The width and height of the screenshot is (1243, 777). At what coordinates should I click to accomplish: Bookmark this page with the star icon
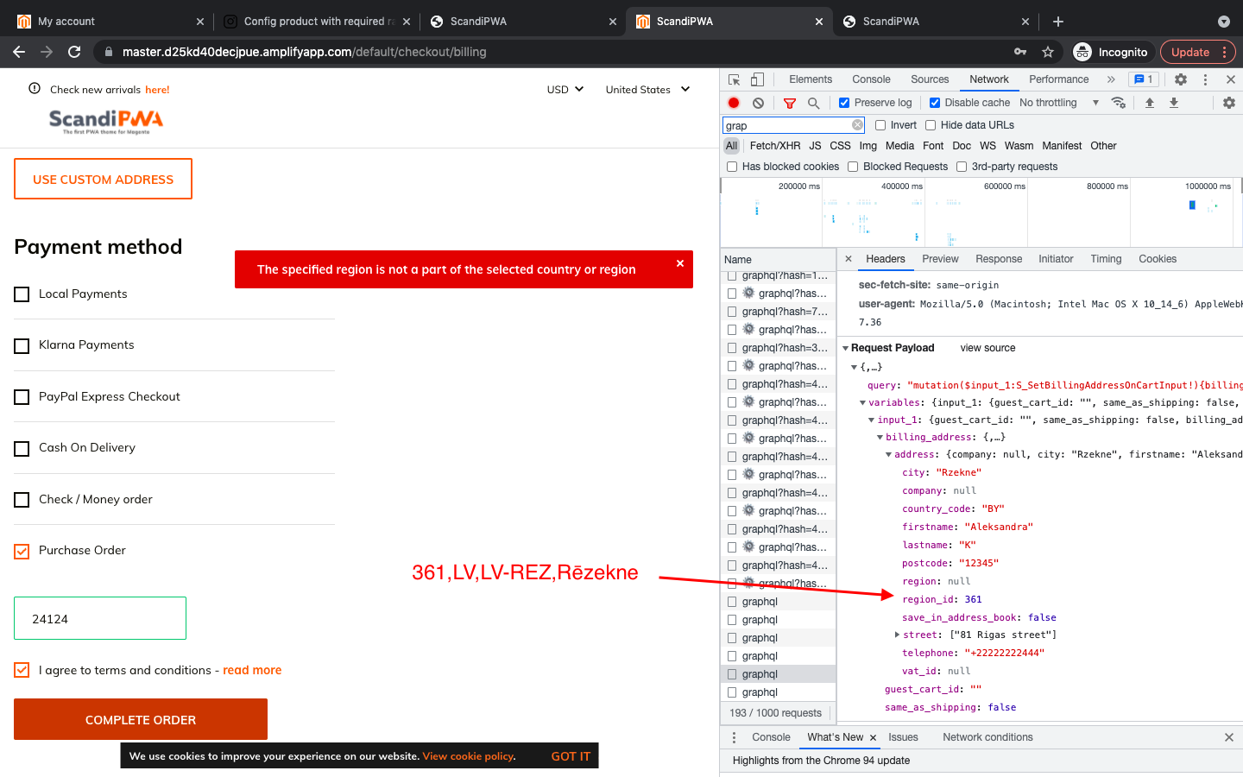pyautogui.click(x=1048, y=52)
